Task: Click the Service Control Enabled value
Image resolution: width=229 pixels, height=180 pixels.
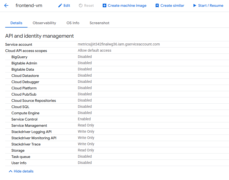Action: click(84, 119)
